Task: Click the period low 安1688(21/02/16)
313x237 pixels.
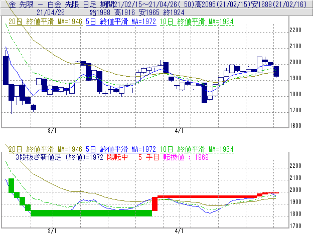Action: pyautogui.click(x=279, y=5)
